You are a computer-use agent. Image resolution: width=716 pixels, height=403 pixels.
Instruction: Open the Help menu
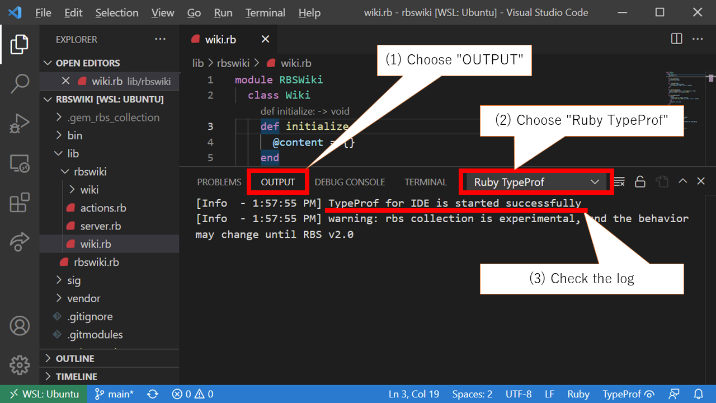309,12
